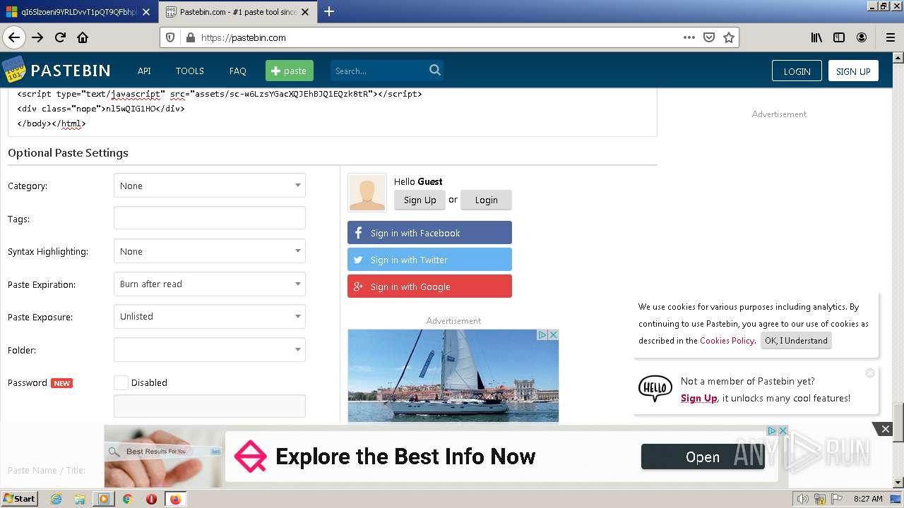Toggle the browser sidebar view
This screenshot has width=904, height=508.
point(839,37)
